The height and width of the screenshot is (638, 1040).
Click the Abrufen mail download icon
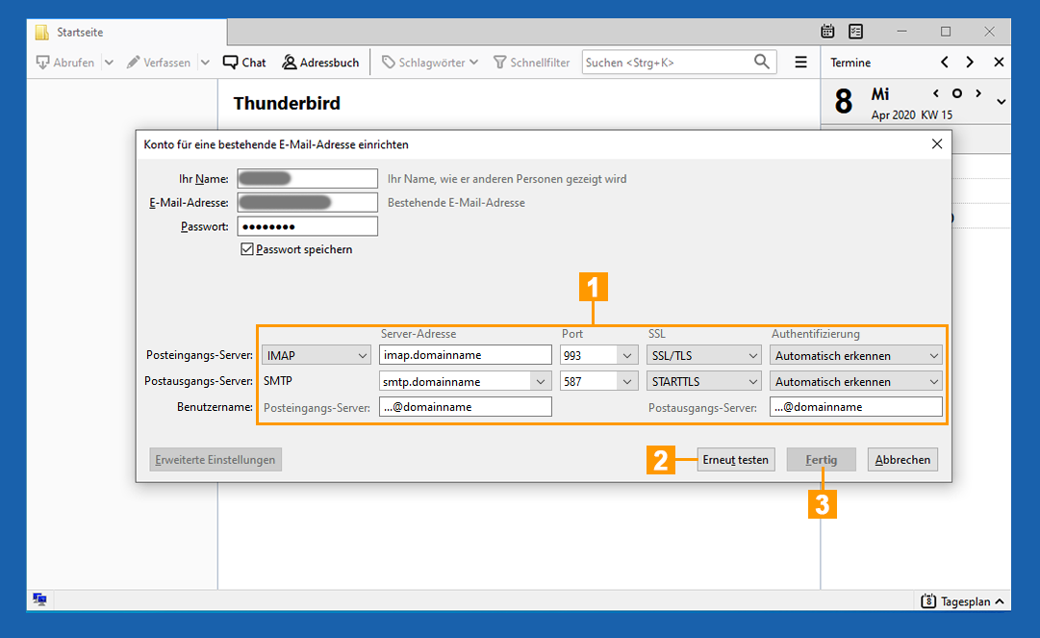(43, 63)
